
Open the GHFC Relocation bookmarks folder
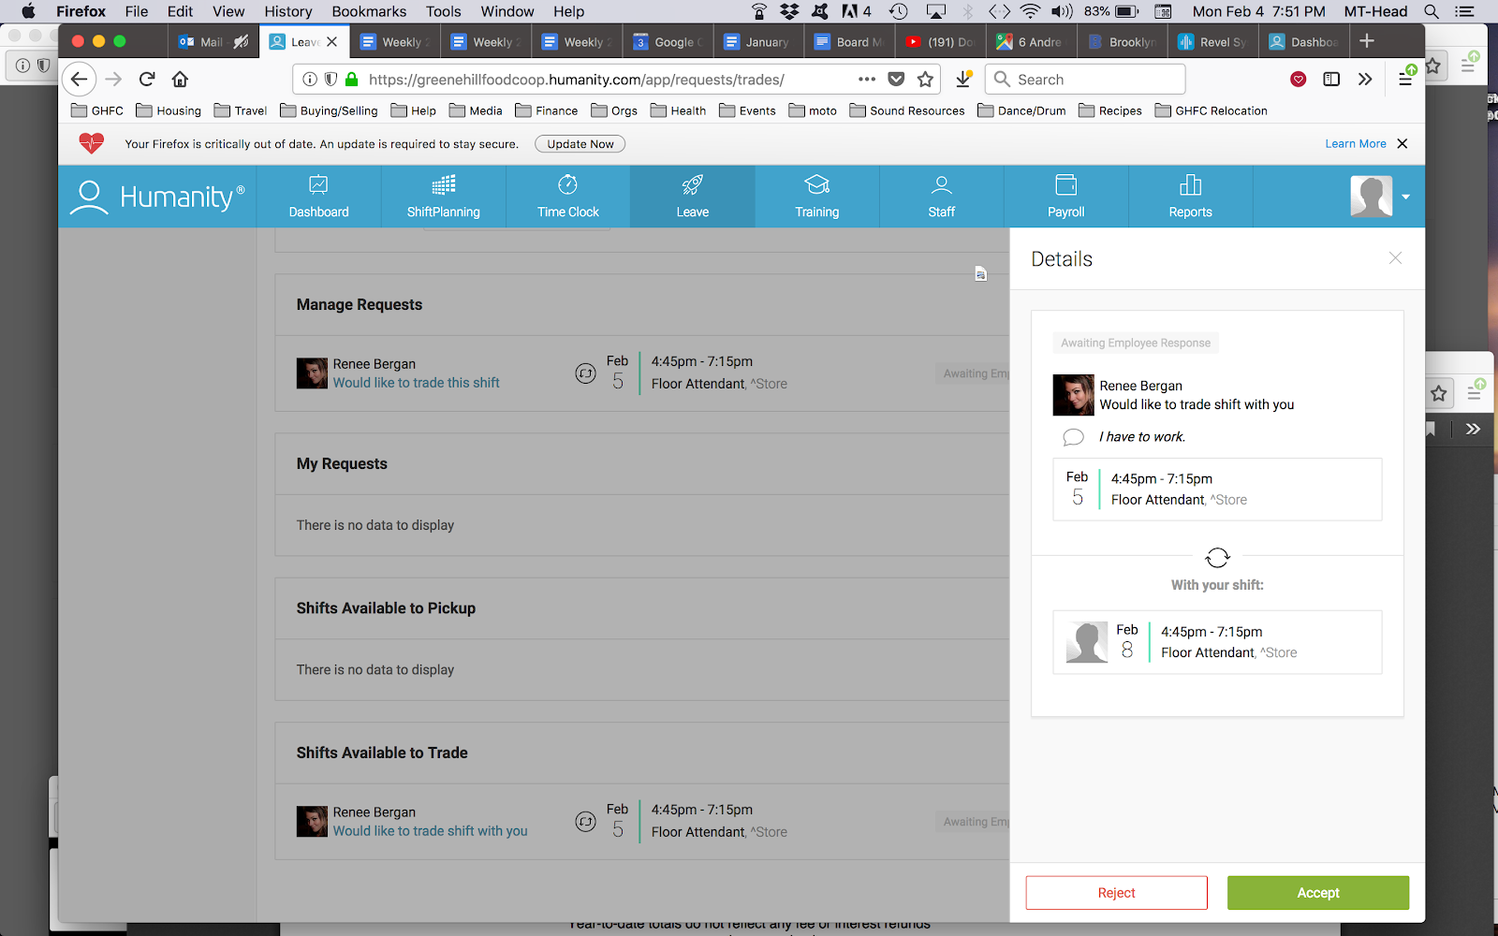click(x=1212, y=110)
